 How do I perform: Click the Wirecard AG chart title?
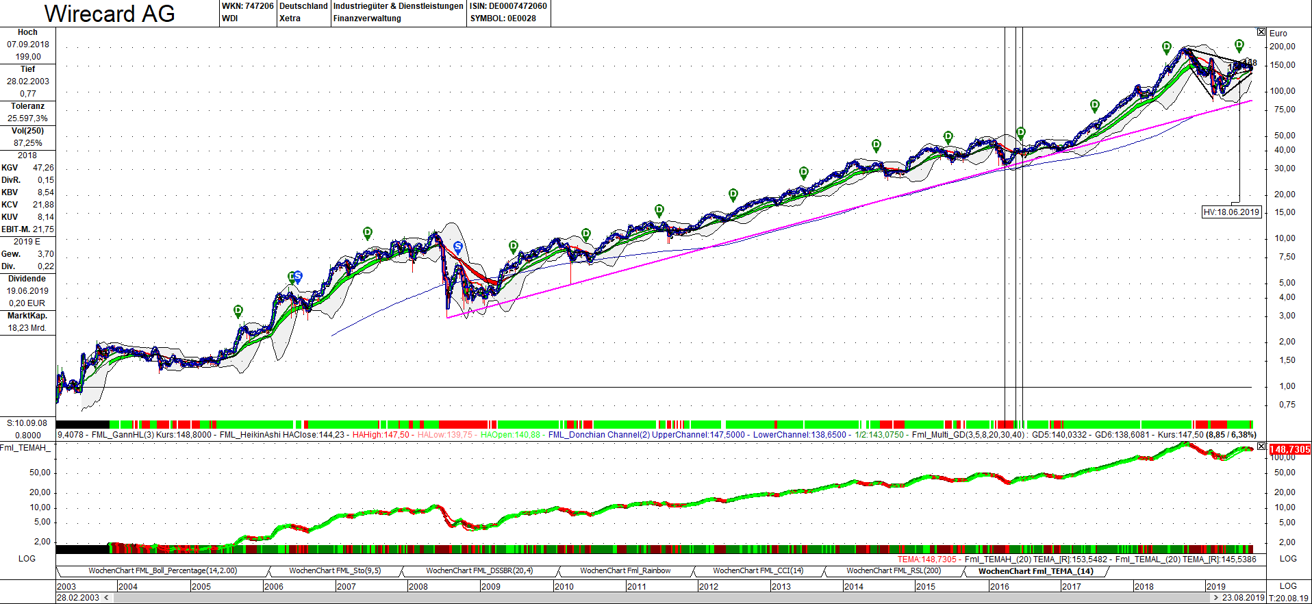pos(110,14)
